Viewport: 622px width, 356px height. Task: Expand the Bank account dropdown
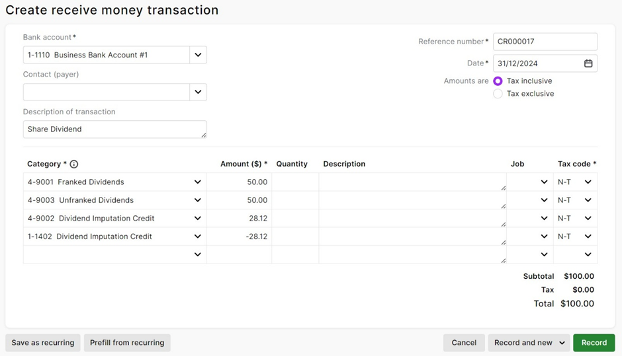(198, 55)
